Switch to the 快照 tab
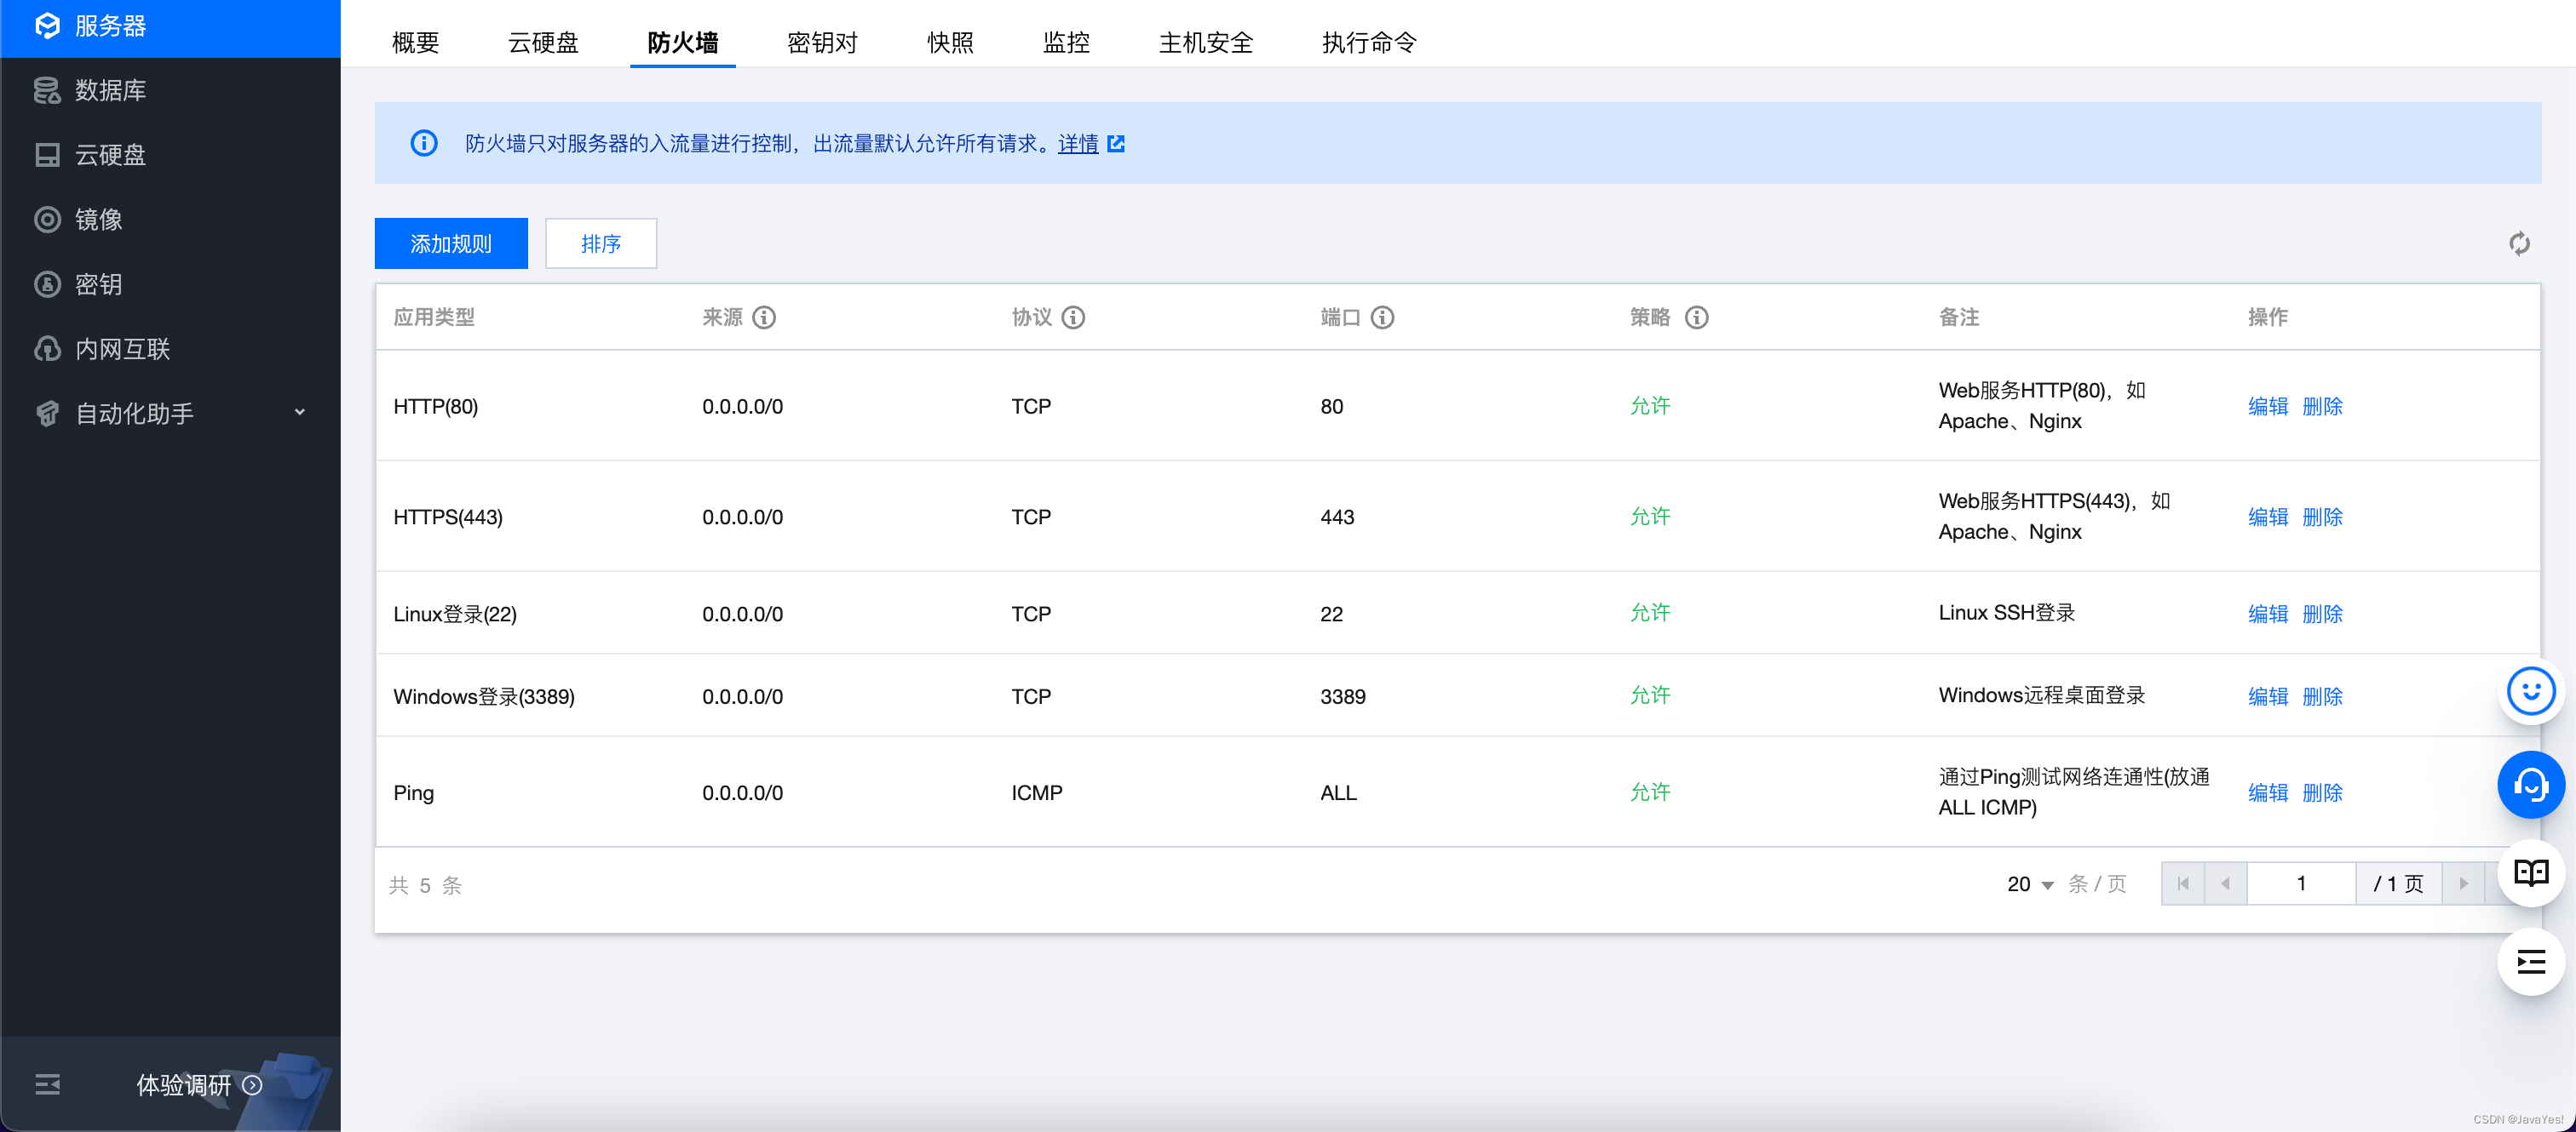The image size is (2576, 1132). (x=950, y=42)
